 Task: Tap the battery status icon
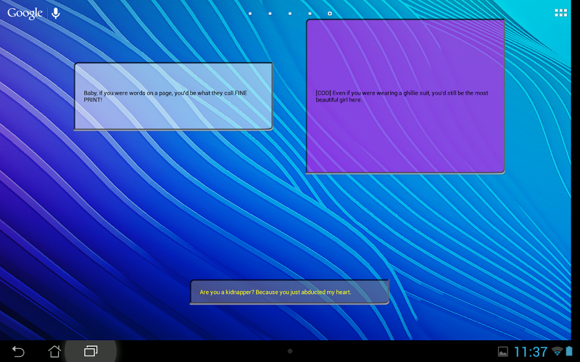click(569, 350)
